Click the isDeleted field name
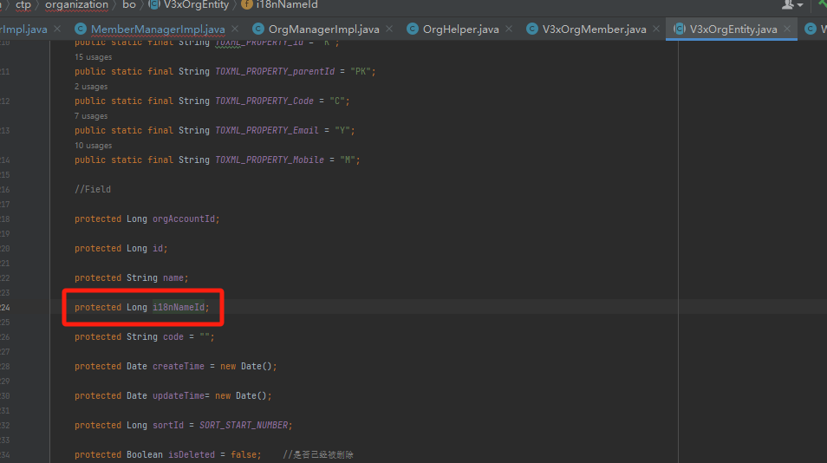Screen dimensions: 827x463 coord(192,455)
